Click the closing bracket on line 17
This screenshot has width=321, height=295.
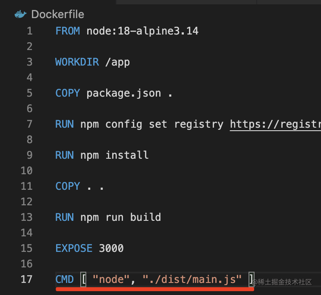pos(252,279)
